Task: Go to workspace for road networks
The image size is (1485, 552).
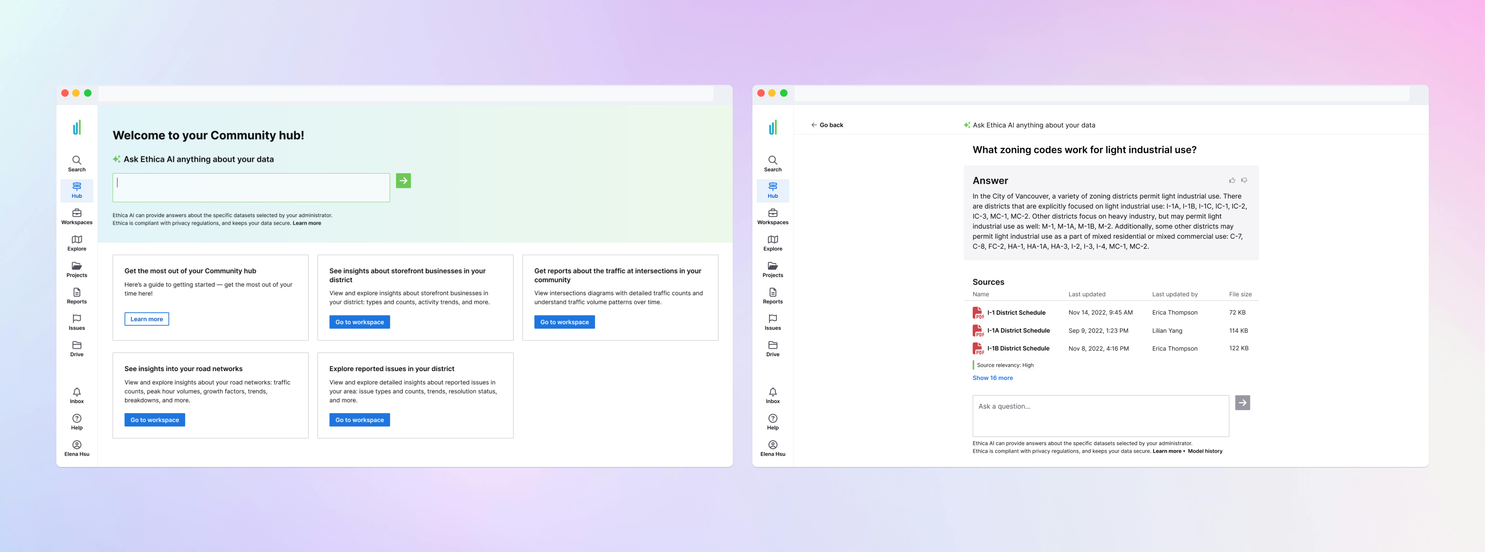Action: 155,420
